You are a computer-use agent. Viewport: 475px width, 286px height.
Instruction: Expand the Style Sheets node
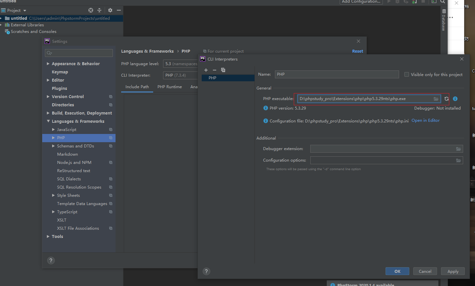pos(53,195)
